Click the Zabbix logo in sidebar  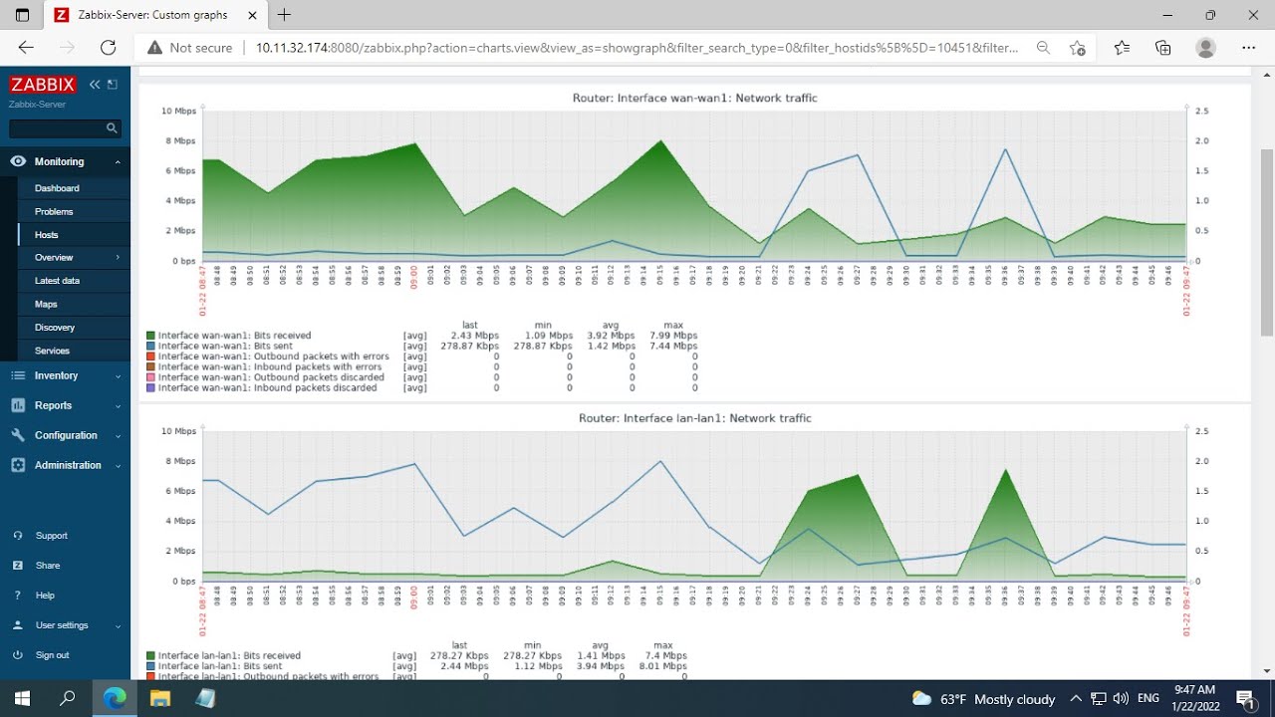[x=43, y=85]
